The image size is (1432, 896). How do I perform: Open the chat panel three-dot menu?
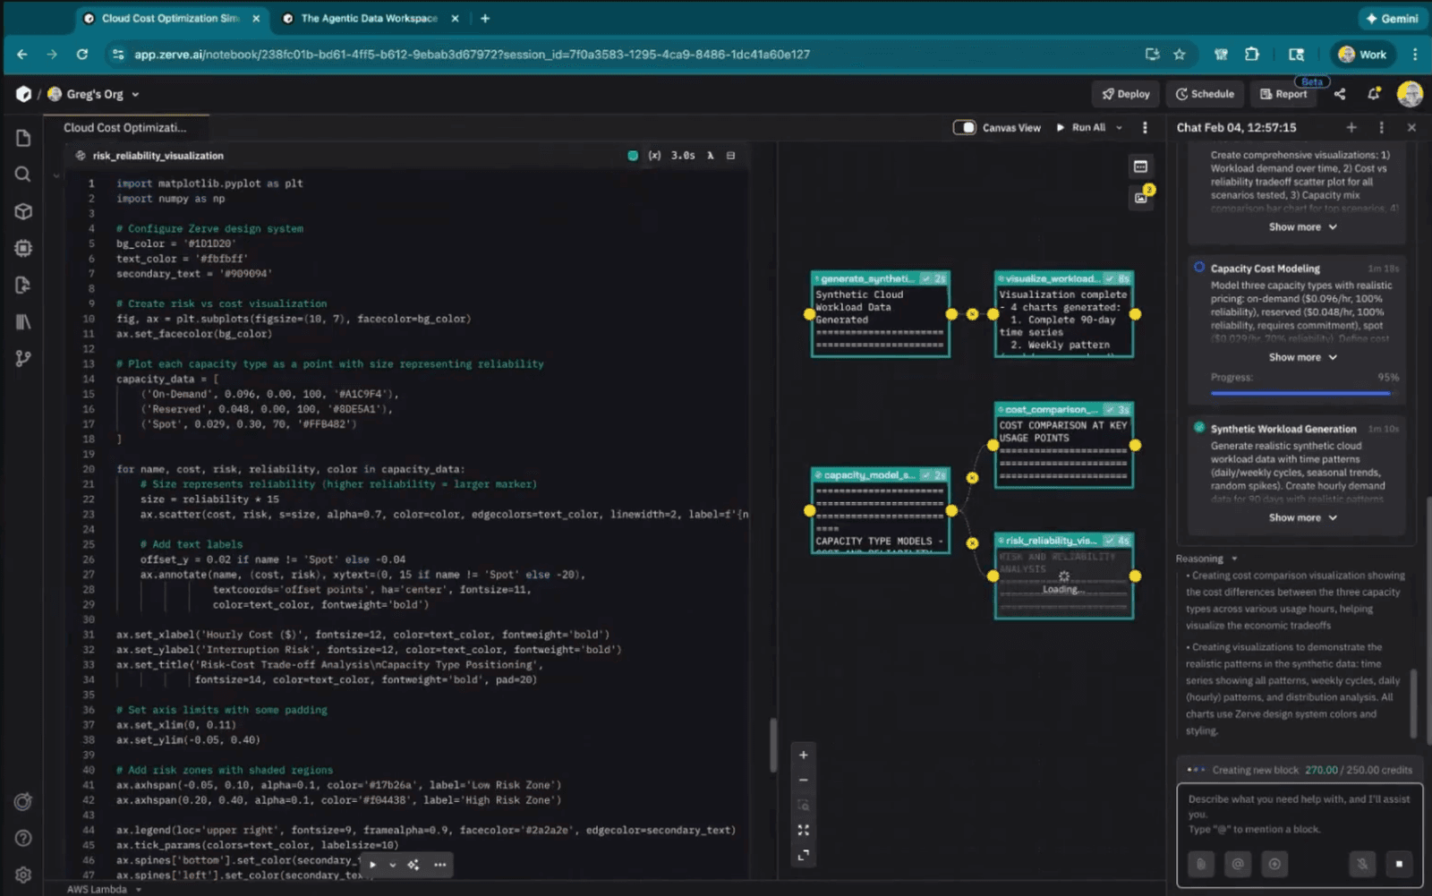pos(1381,127)
